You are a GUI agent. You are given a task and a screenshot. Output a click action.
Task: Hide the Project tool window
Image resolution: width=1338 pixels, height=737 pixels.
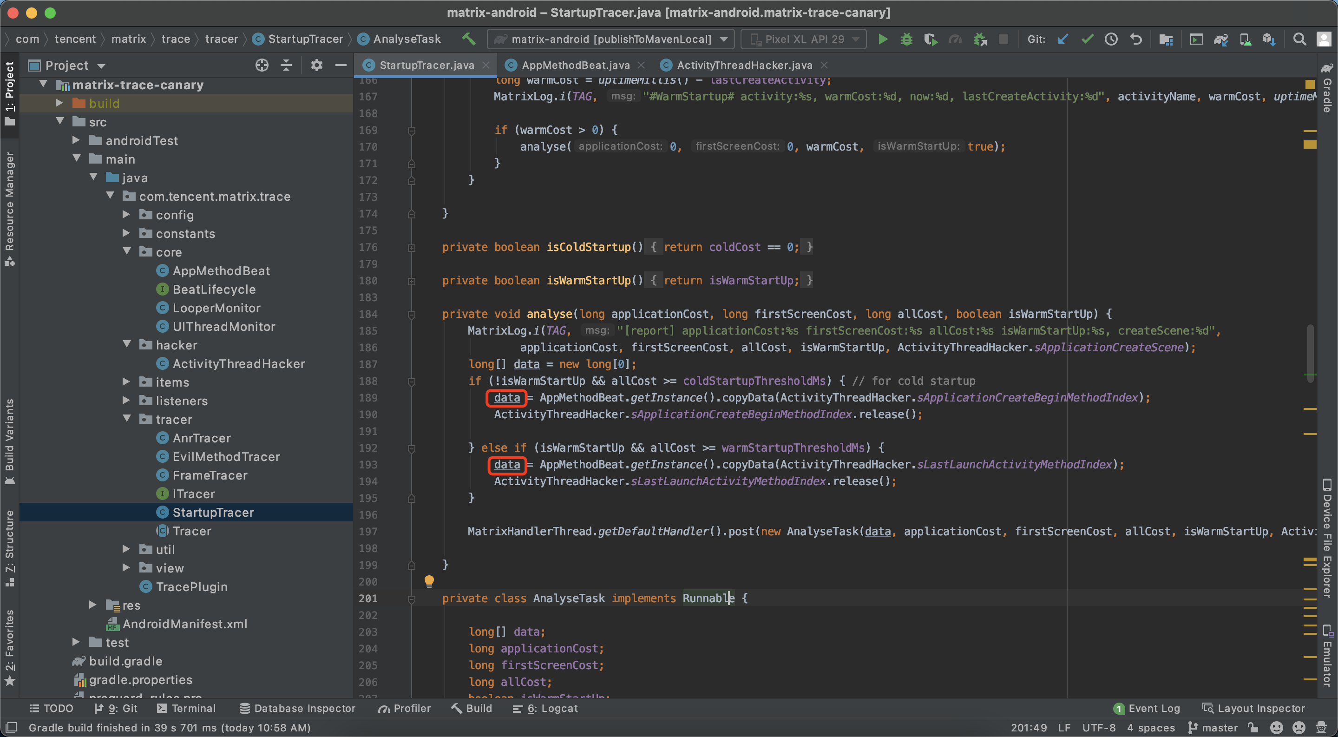tap(341, 66)
